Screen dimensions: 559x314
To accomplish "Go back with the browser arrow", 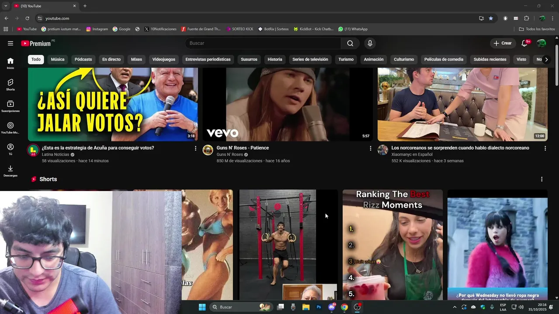I will point(6,18).
